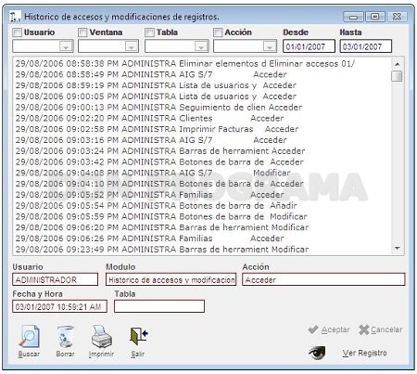Expand the Ventana combo box
This screenshot has height=374, width=417.
(132, 46)
